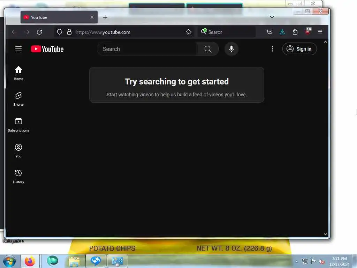Open the taskbar clock 7:11 PM

click(339, 261)
